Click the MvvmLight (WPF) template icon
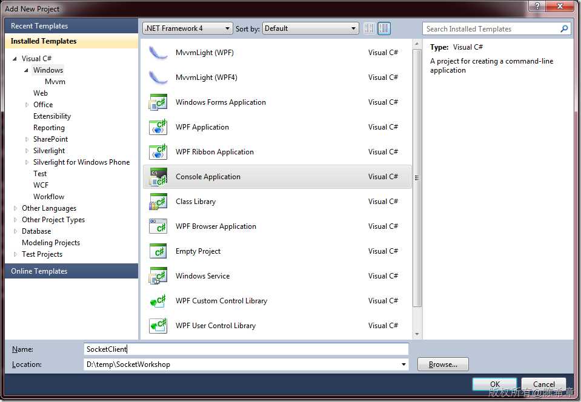The image size is (581, 402). 158,53
